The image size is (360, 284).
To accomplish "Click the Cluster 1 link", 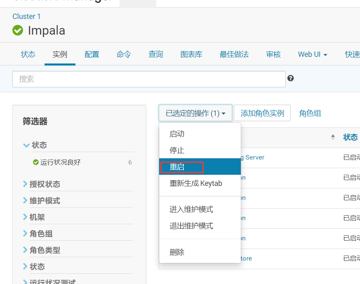I will point(26,16).
